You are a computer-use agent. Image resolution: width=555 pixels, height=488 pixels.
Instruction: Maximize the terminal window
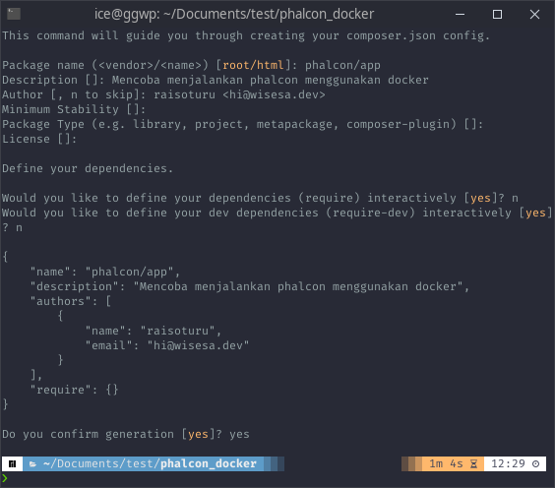(497, 14)
